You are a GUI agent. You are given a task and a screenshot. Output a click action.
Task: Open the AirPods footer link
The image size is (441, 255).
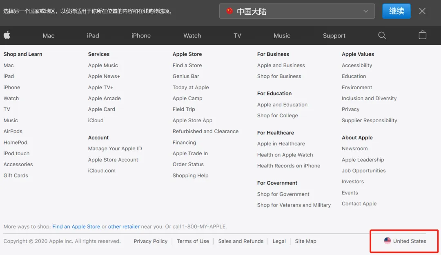pyautogui.click(x=13, y=131)
